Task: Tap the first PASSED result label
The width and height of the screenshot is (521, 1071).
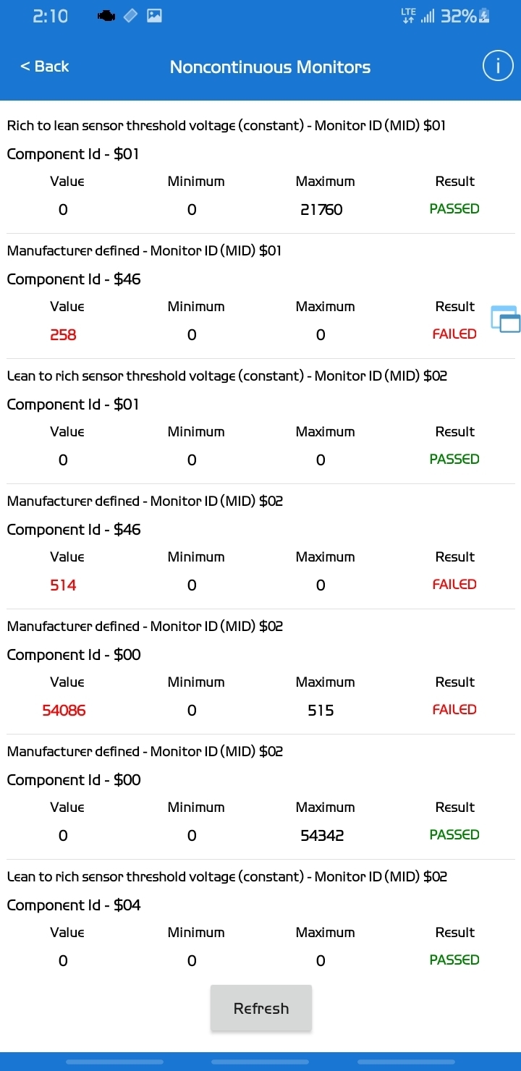Action: [x=454, y=209]
